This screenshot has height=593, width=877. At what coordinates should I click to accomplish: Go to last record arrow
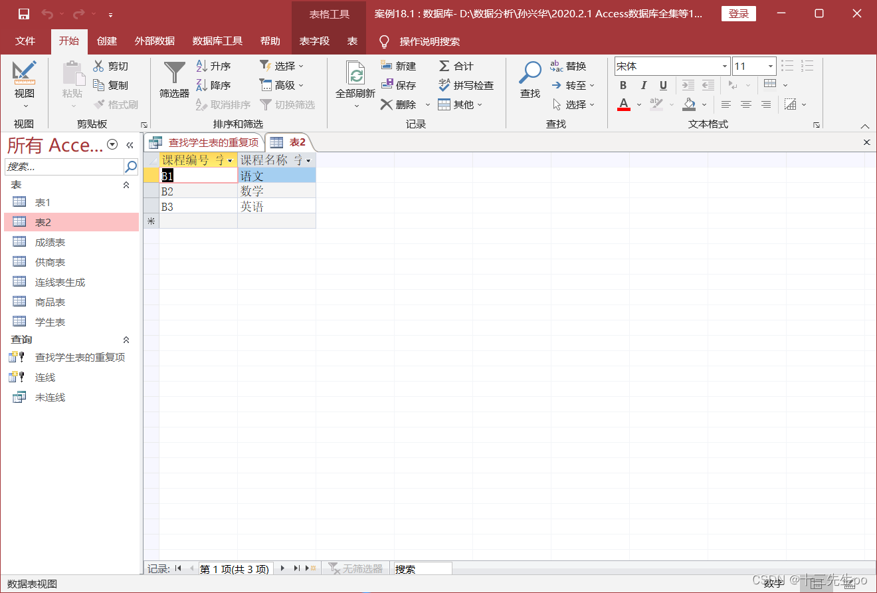click(x=296, y=568)
